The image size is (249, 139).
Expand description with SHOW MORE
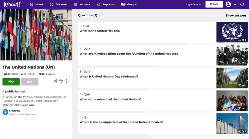[29, 105]
